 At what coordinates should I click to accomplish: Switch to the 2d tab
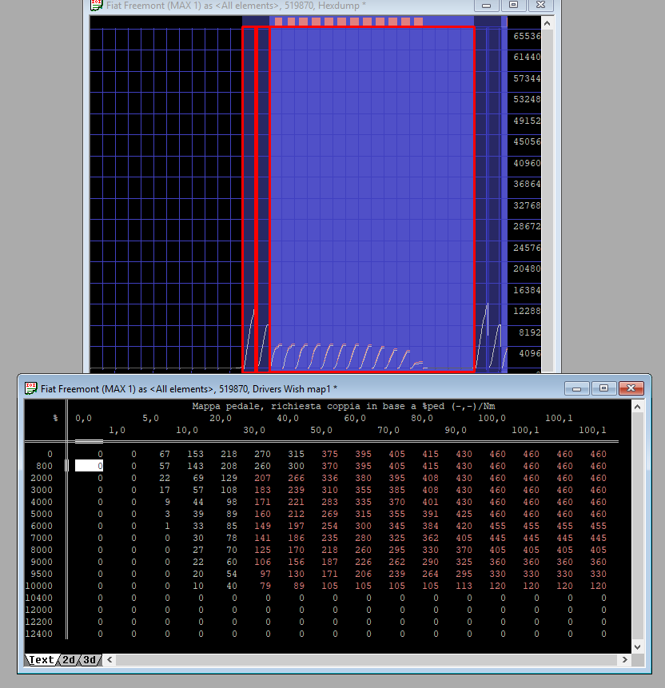[70, 660]
